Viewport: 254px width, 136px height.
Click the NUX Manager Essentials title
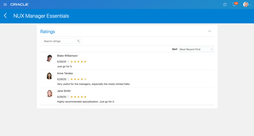(41, 16)
